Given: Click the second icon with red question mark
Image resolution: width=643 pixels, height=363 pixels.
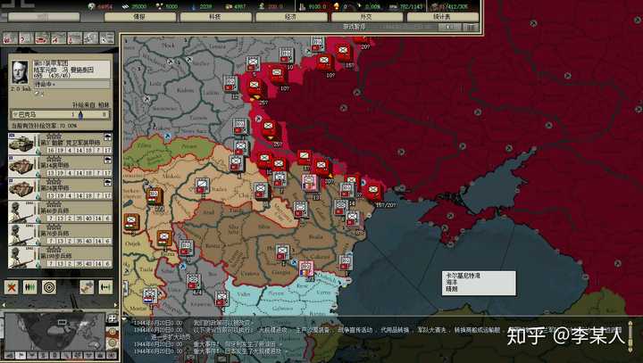Looking at the screenshot, I should (x=26, y=38).
